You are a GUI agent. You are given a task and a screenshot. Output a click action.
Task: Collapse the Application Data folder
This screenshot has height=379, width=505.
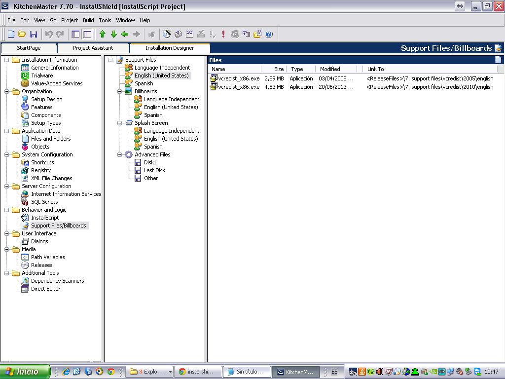6,131
